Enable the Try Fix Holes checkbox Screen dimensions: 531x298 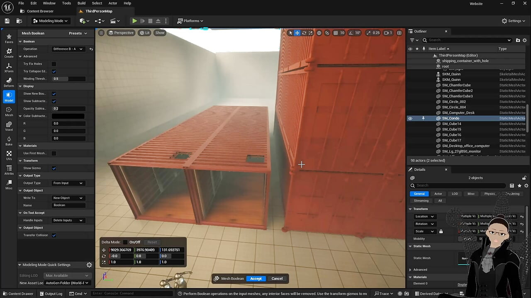[54, 64]
